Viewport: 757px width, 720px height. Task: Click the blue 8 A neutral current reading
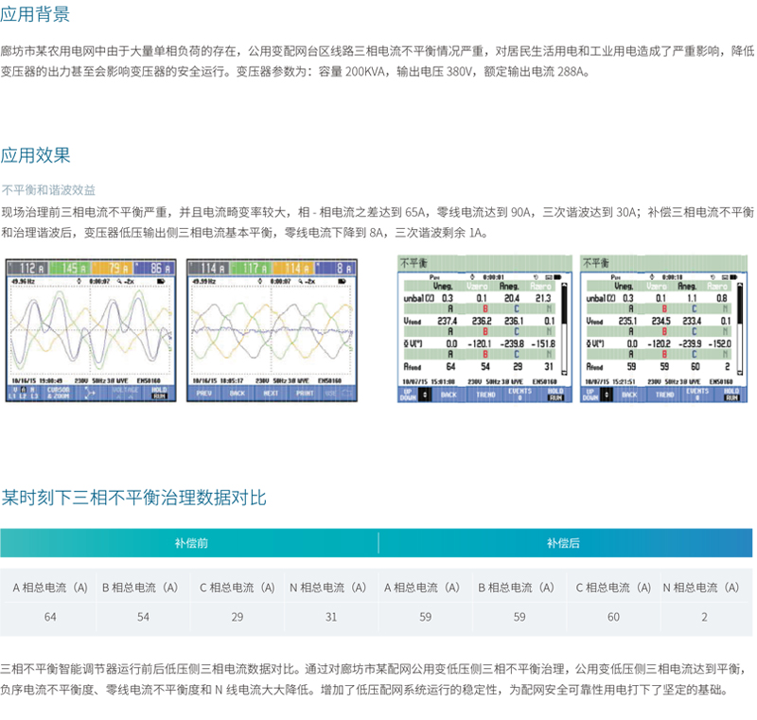(332, 268)
